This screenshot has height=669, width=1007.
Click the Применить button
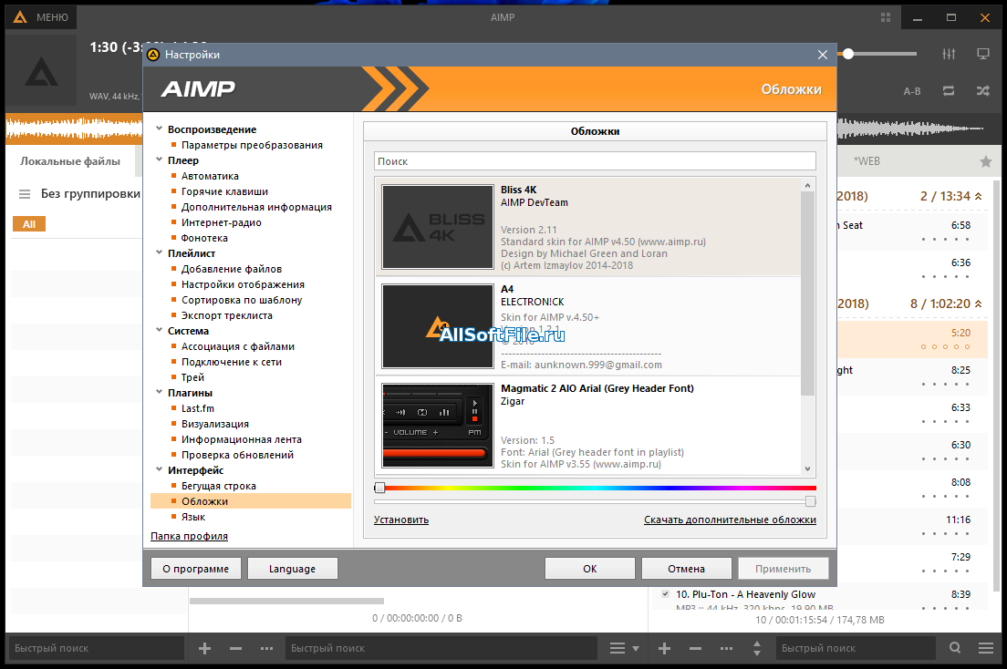pos(783,568)
